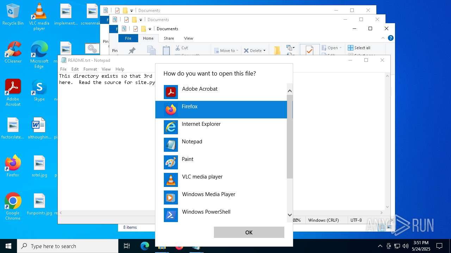Image resolution: width=451 pixels, height=253 pixels.
Task: Pick Internet Explorer from the app list
Action: 221,127
